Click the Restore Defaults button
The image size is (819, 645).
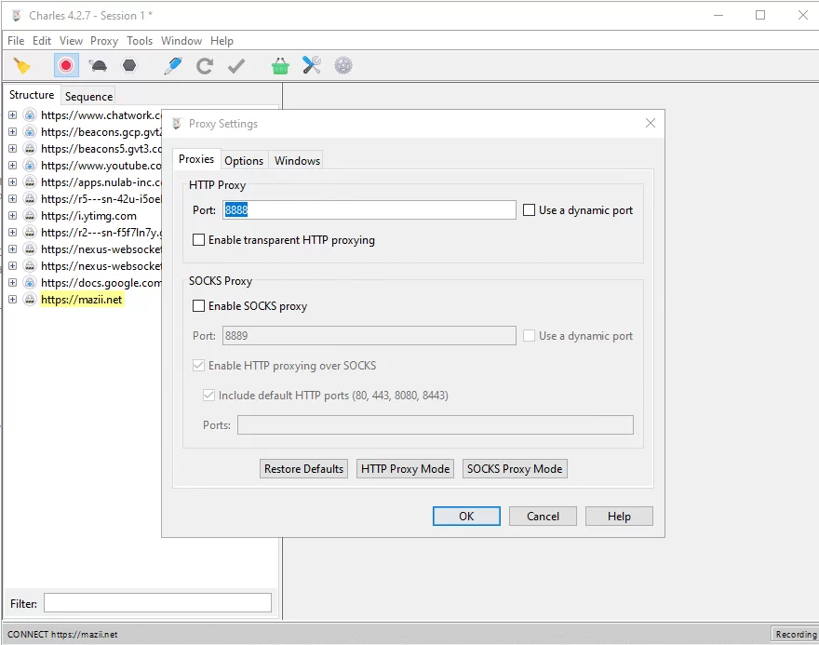[x=303, y=468]
